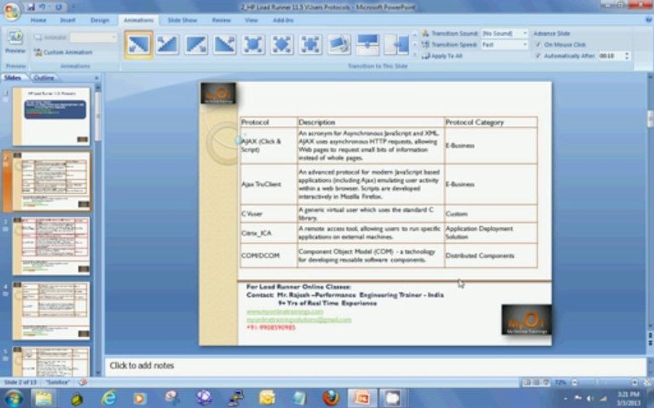Click the 'Citrix_ICA' table cell

point(268,233)
